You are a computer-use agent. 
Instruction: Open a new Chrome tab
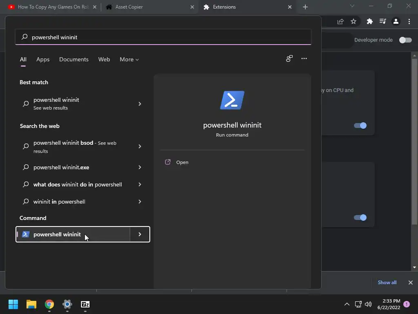coord(305,7)
